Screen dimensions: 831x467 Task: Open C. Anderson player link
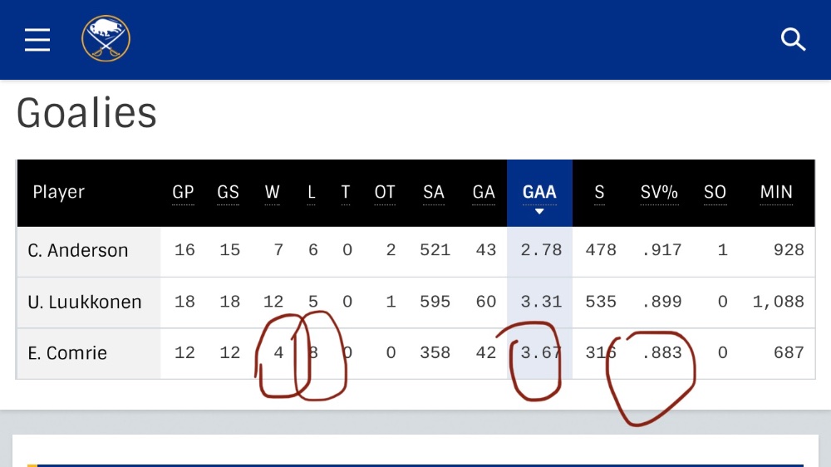(78, 250)
